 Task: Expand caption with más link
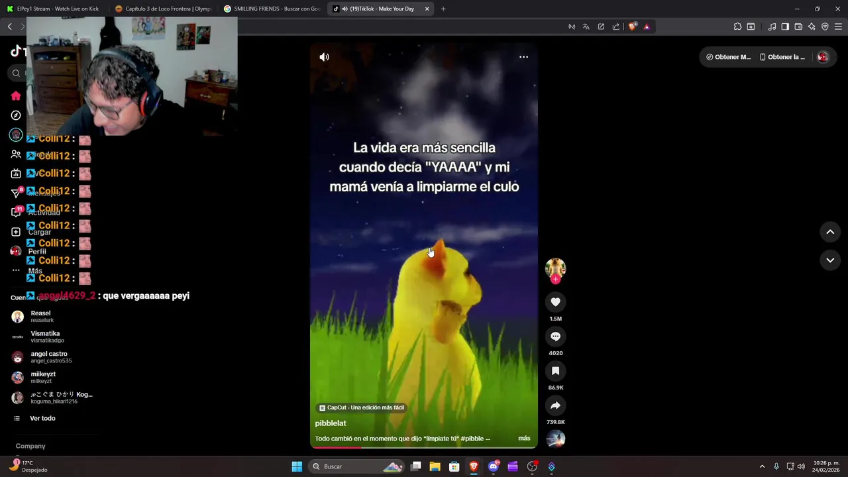click(x=524, y=439)
